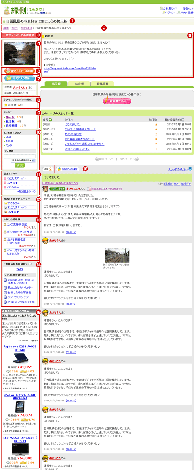Focus the タグ検索 text input field
This screenshot has width=194, height=470.
click(20, 156)
